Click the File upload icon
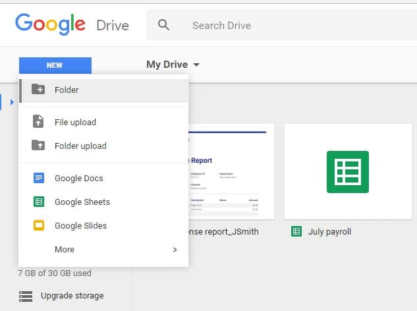 39,122
